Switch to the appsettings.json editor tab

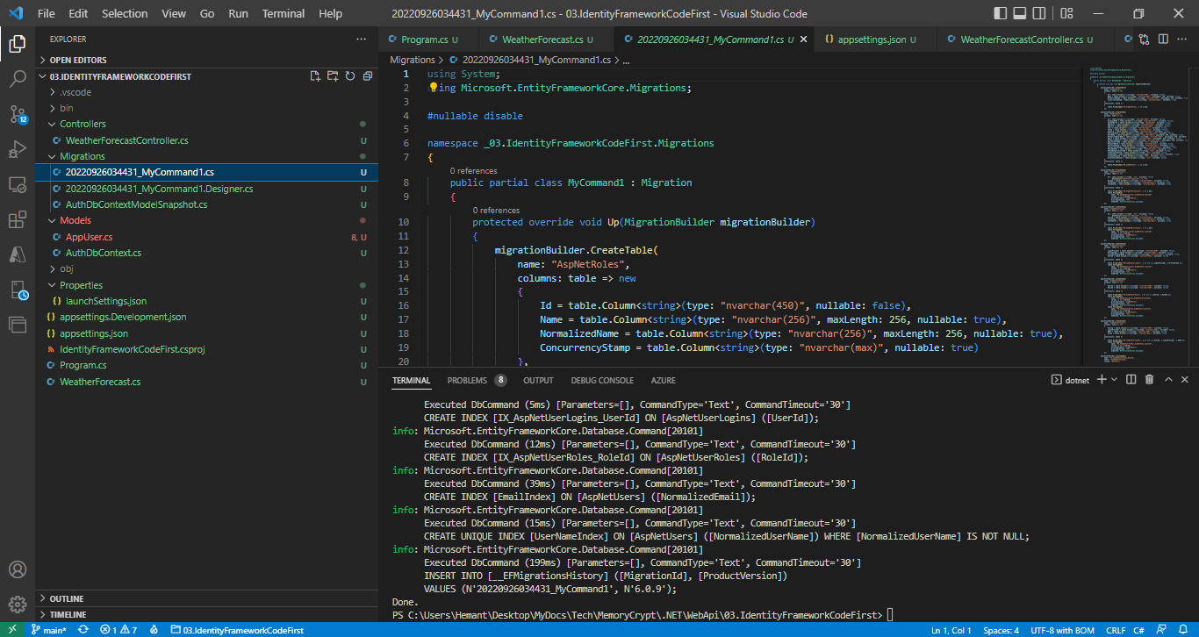click(x=871, y=39)
